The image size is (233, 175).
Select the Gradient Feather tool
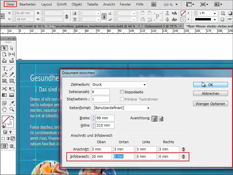tap(12, 95)
